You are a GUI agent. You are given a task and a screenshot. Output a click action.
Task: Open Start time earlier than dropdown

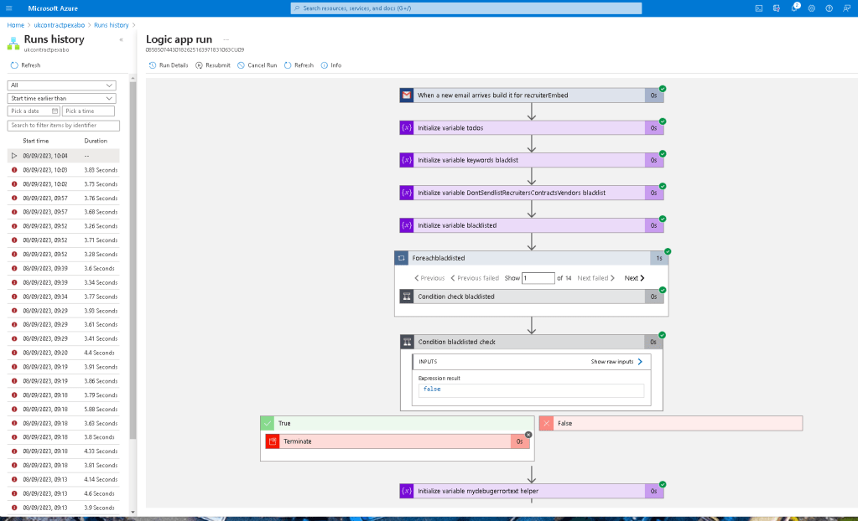(61, 98)
